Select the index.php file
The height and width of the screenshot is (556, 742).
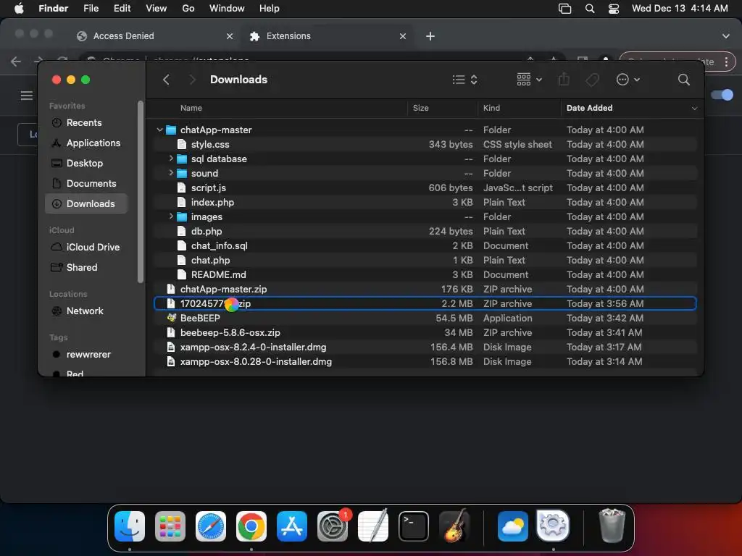pos(425,203)
